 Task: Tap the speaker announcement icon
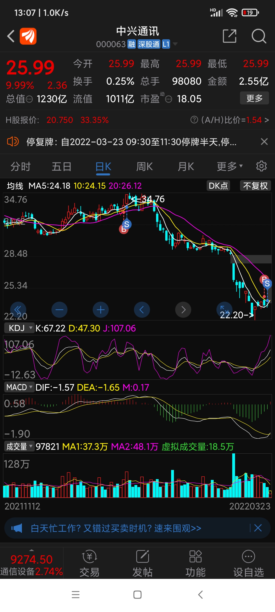[x=13, y=142]
